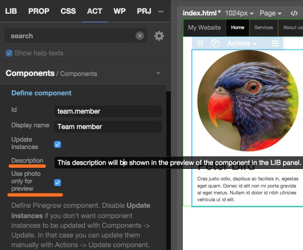Click the help text about Update instances
303x250 pixels.
coord(81,225)
